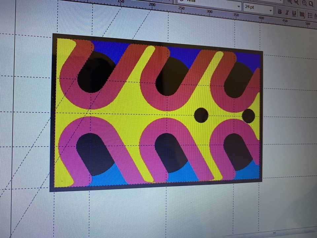Click the 400 mark on the horizontal ruler
The image size is (317, 238).
coord(261,18)
